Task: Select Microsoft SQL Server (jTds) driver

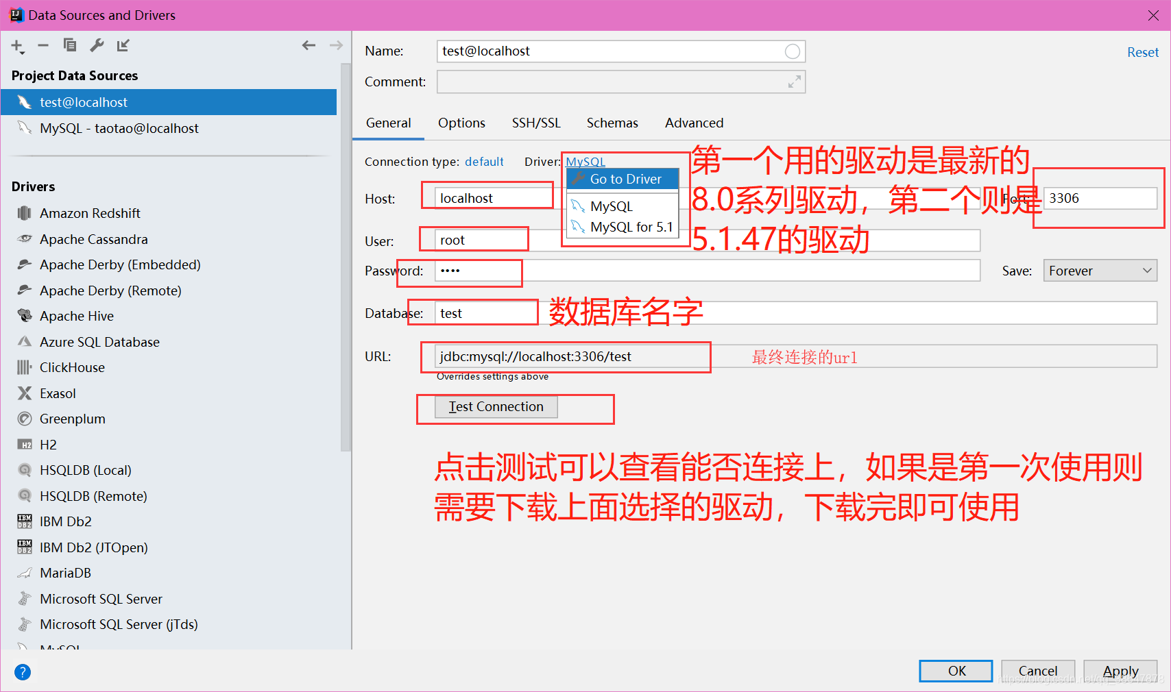Action: 169,624
